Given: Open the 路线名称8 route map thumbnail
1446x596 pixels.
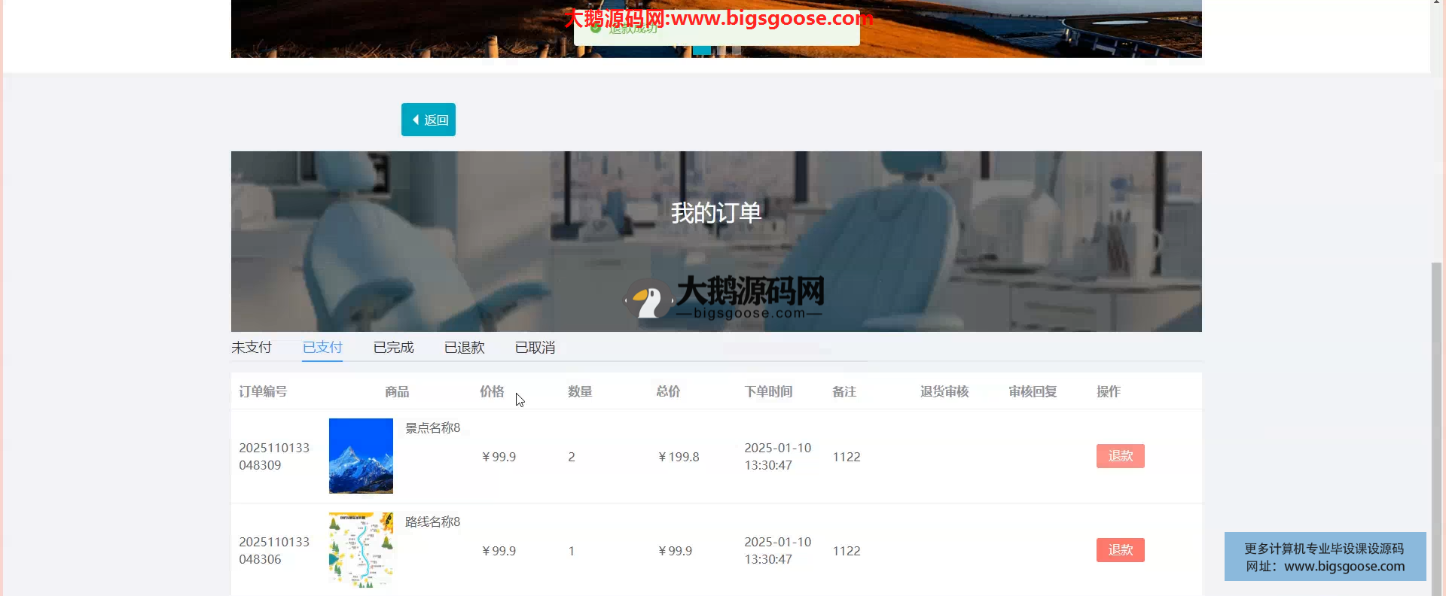Looking at the screenshot, I should tap(361, 550).
